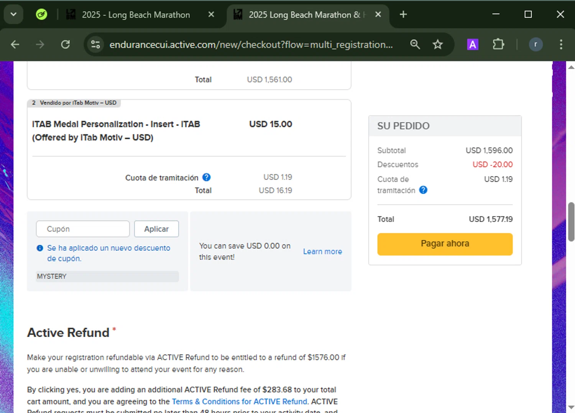Go forward to the next page

[40, 44]
